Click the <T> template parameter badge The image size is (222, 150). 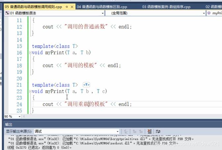(86, 85)
